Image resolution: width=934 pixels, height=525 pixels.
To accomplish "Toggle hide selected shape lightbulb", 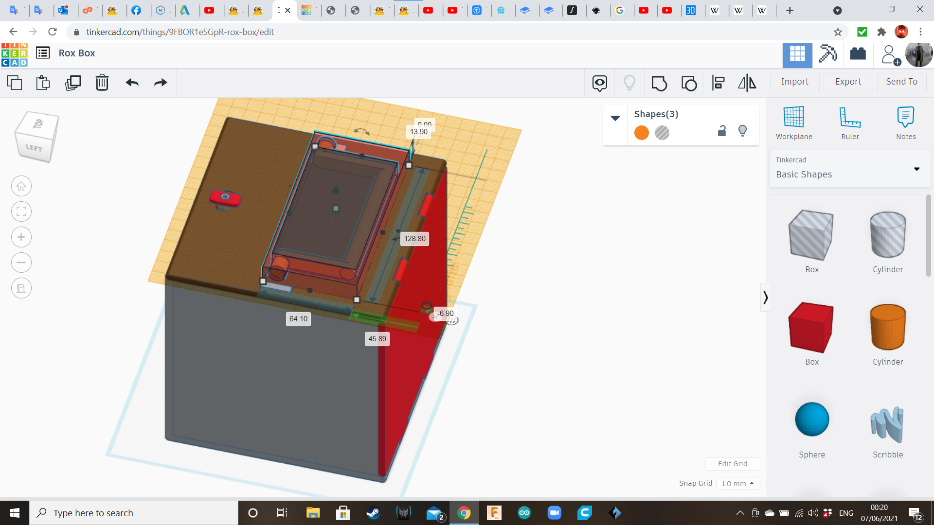I will tap(742, 131).
